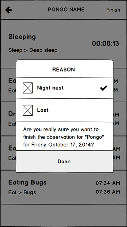Select the Night nest reason
127x227 pixels.
(x=65, y=88)
